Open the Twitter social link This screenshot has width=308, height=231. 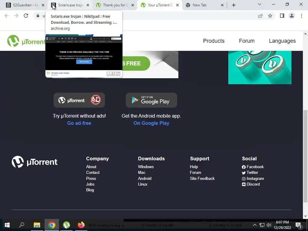coord(250,172)
